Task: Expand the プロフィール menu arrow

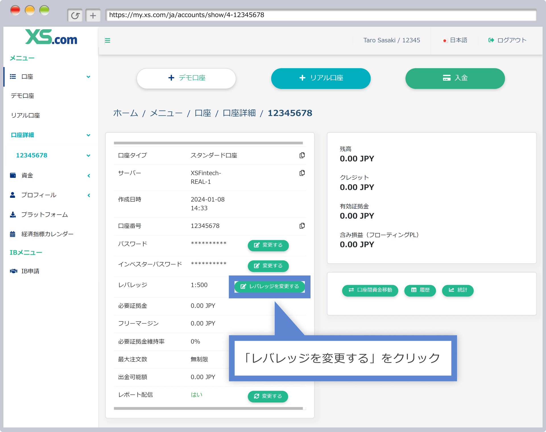Action: click(89, 195)
